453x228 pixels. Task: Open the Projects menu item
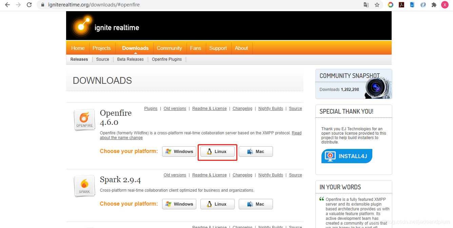pos(102,48)
